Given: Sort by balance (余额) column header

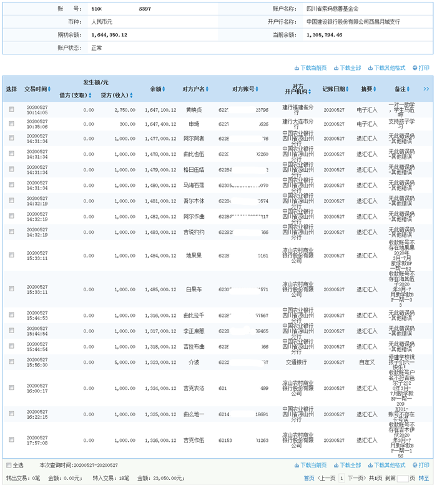Looking at the screenshot, I should tap(157, 89).
